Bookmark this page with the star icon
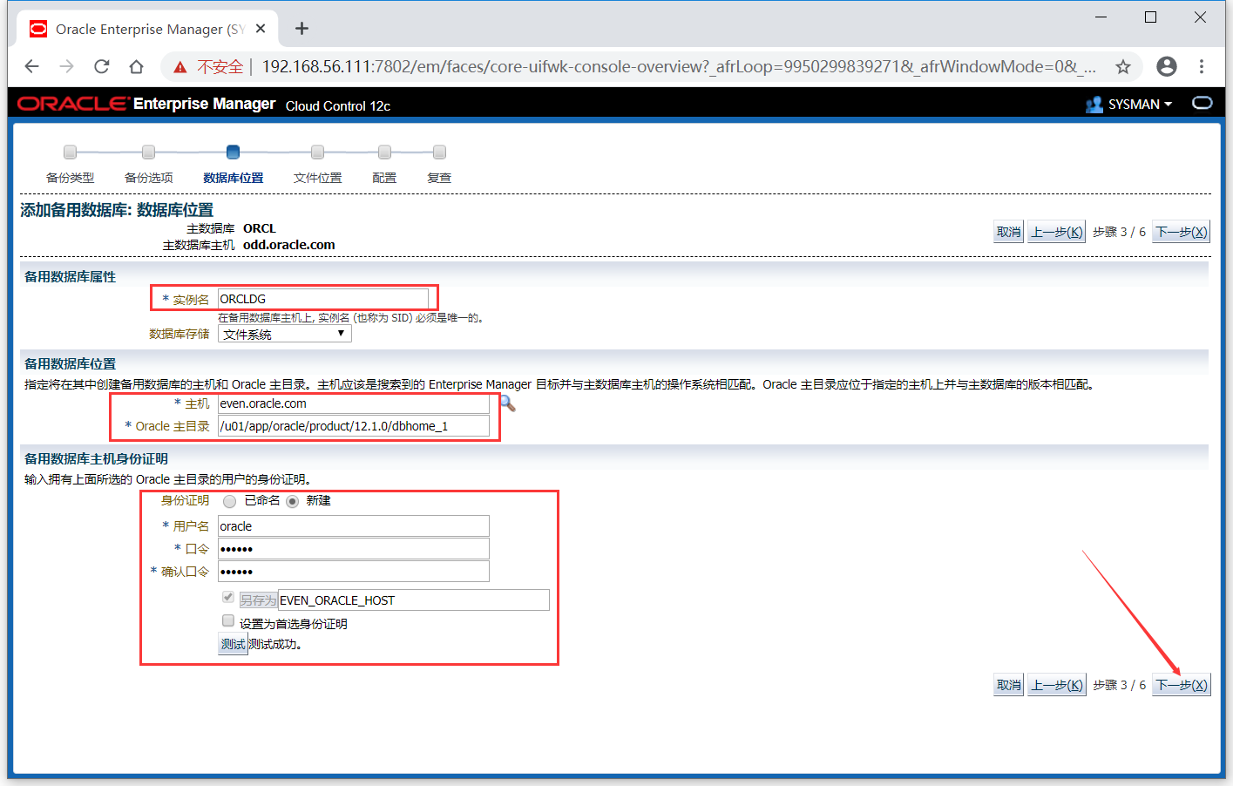The height and width of the screenshot is (786, 1233). point(1123,66)
